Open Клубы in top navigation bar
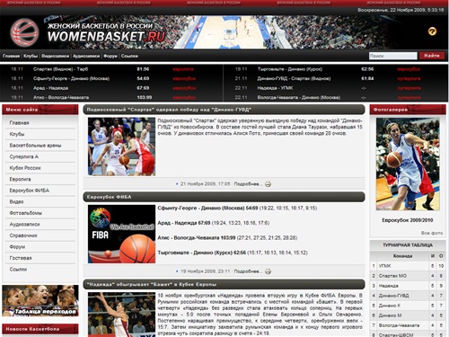The height and width of the screenshot is (337, 449). (31, 56)
